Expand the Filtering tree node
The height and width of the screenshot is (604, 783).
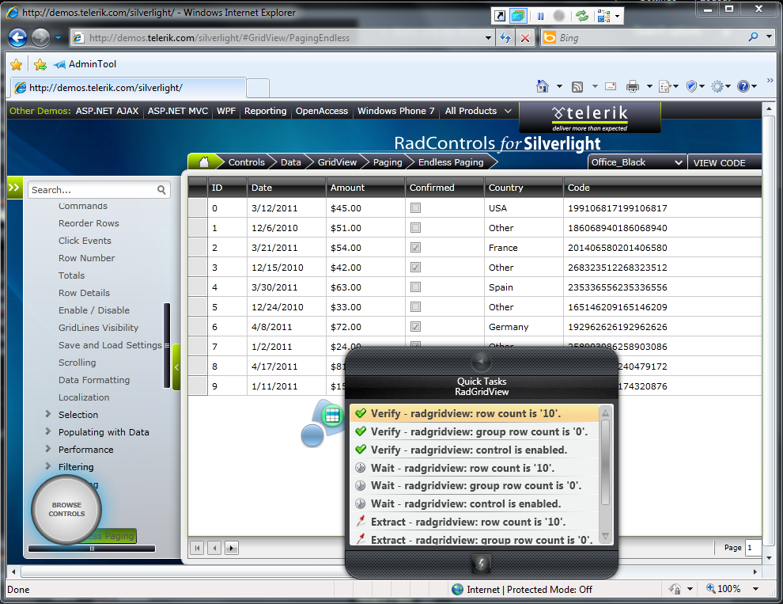click(48, 466)
